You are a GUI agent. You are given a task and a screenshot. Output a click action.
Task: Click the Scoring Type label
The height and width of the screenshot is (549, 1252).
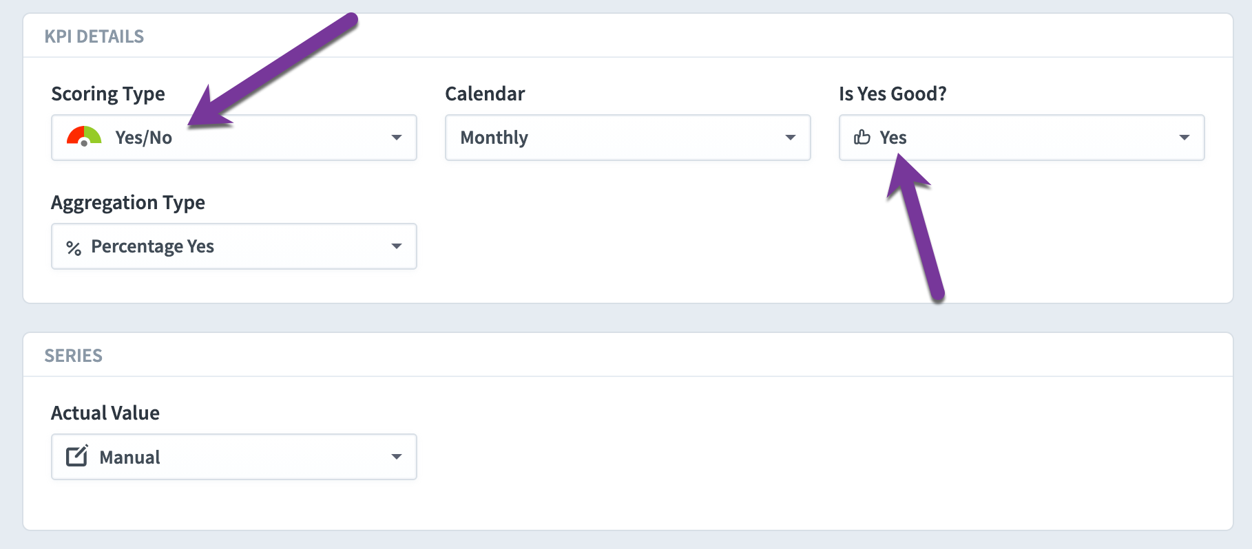(x=108, y=94)
